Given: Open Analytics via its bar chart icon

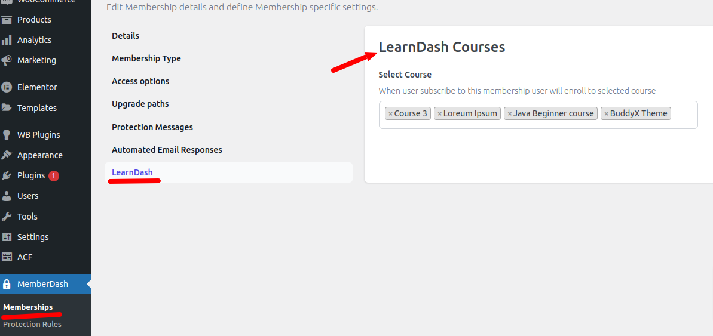Looking at the screenshot, I should pyautogui.click(x=7, y=40).
